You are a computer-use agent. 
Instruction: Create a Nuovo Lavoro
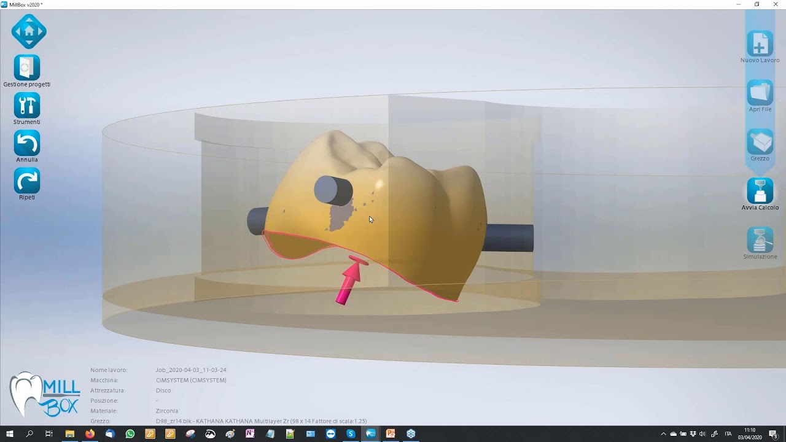pos(760,44)
